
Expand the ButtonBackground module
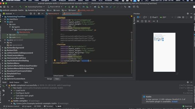pos(3,48)
